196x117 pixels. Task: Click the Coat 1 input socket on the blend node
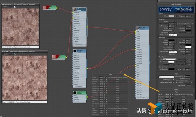135,33
